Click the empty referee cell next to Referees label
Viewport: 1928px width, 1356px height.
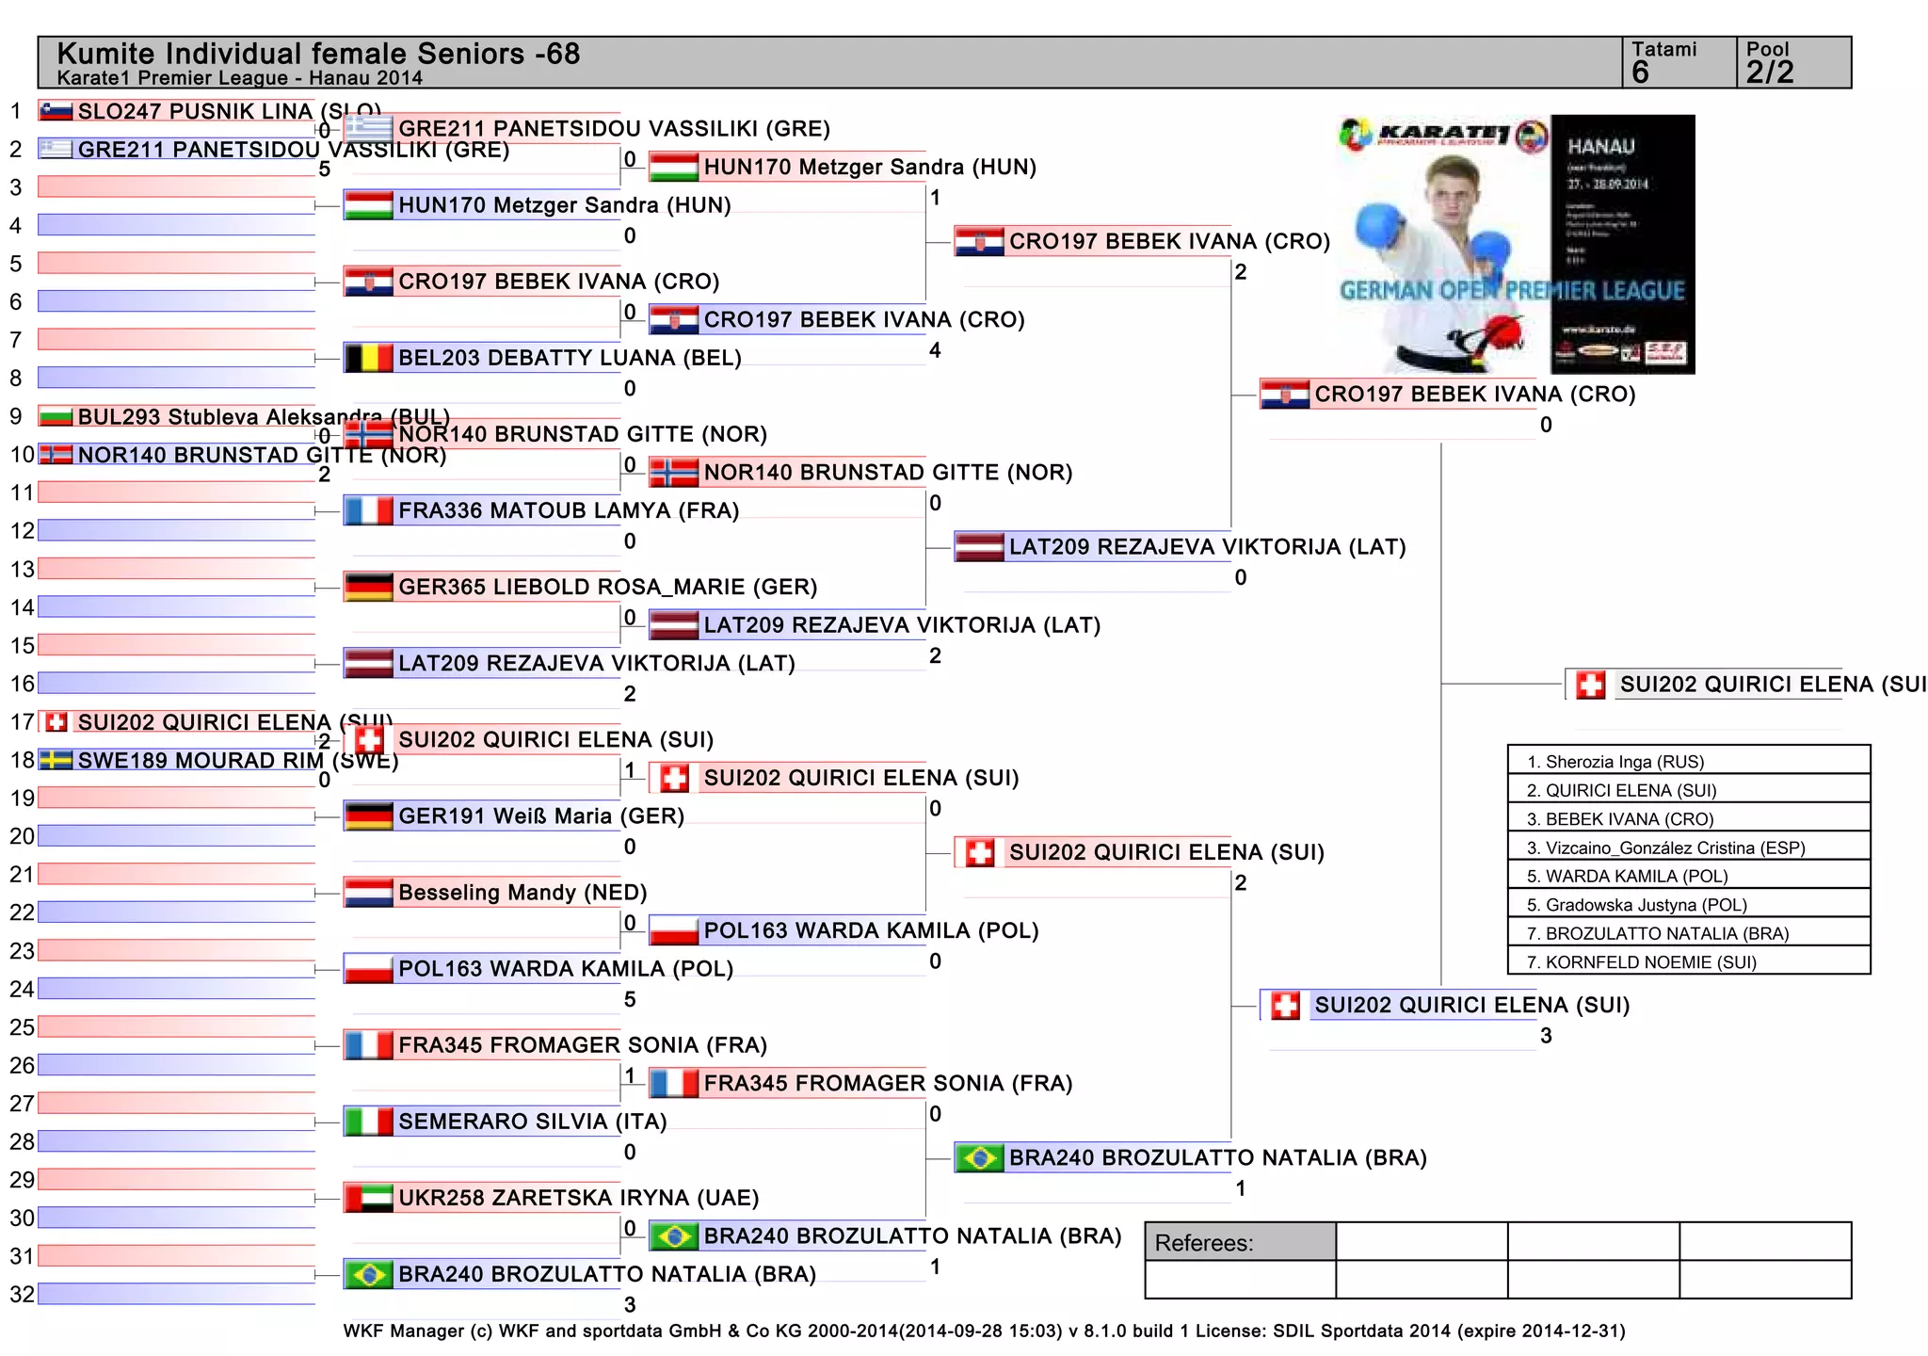coord(1422,1242)
